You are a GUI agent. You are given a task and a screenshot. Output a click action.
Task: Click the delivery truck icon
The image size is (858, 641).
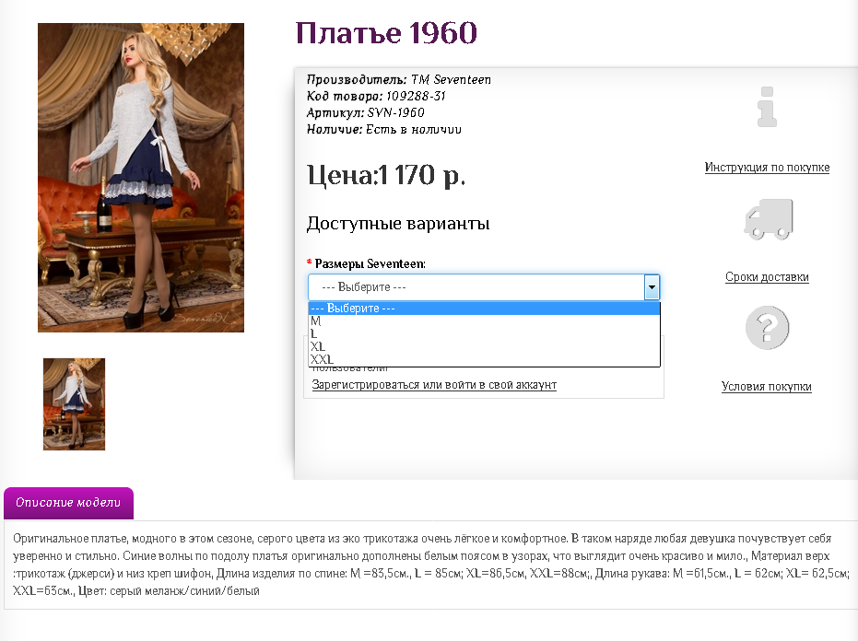(769, 219)
